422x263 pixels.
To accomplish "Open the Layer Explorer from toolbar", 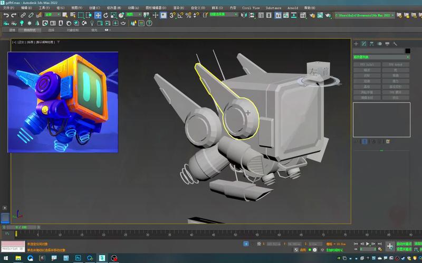I will click(268, 15).
